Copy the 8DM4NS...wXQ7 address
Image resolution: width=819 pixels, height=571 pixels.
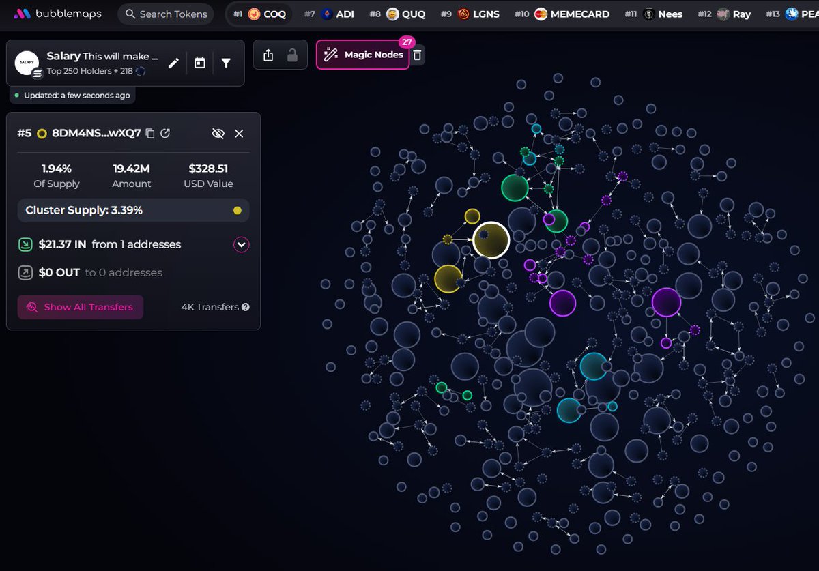(x=150, y=133)
